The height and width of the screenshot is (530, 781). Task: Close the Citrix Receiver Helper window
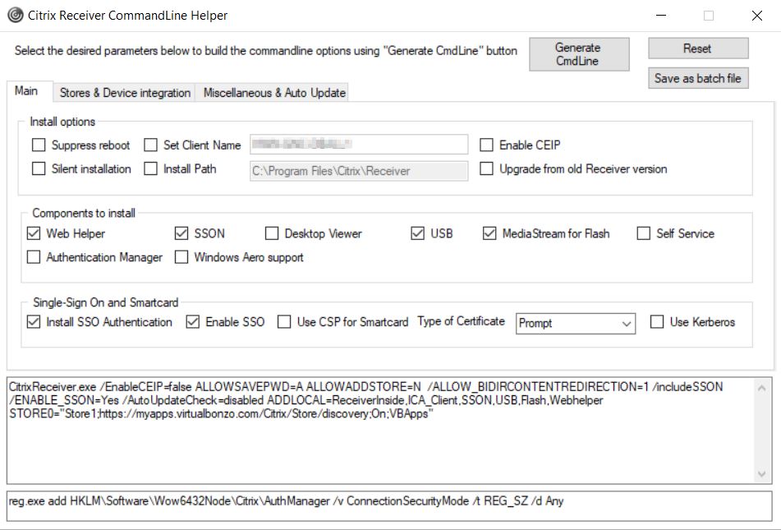click(757, 16)
